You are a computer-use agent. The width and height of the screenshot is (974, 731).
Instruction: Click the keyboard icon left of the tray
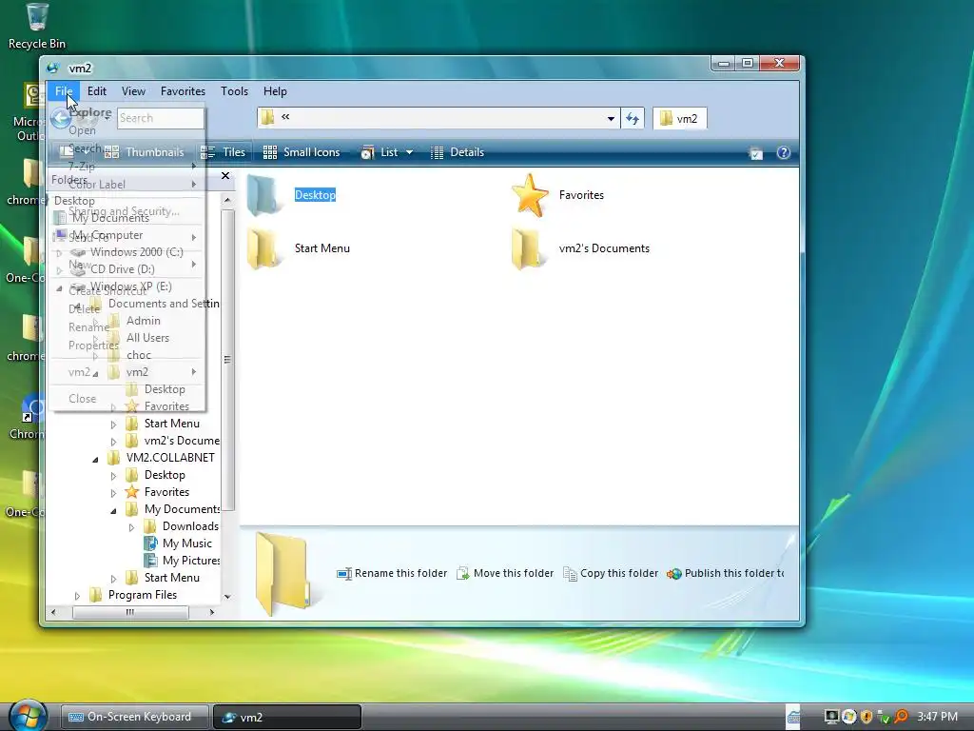point(793,717)
